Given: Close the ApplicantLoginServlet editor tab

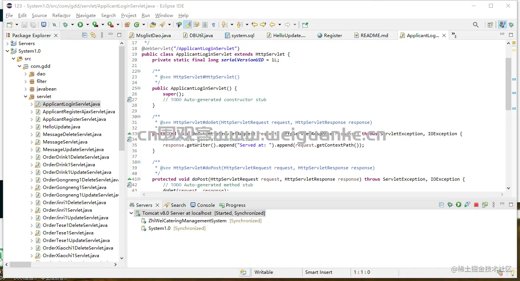Looking at the screenshot, I should pos(444,35).
